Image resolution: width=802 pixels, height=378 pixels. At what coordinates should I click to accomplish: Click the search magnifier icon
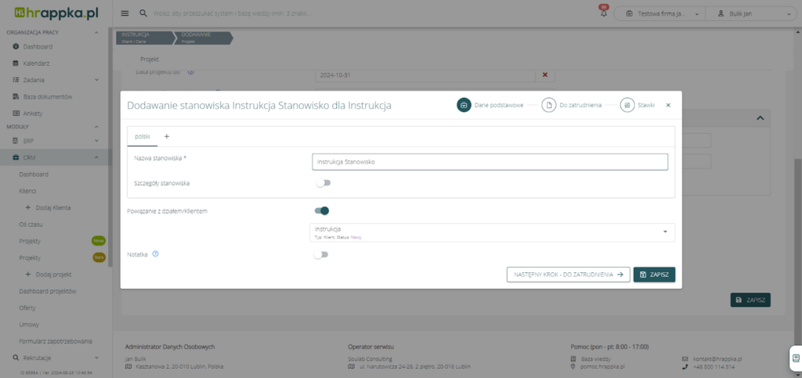coord(143,13)
